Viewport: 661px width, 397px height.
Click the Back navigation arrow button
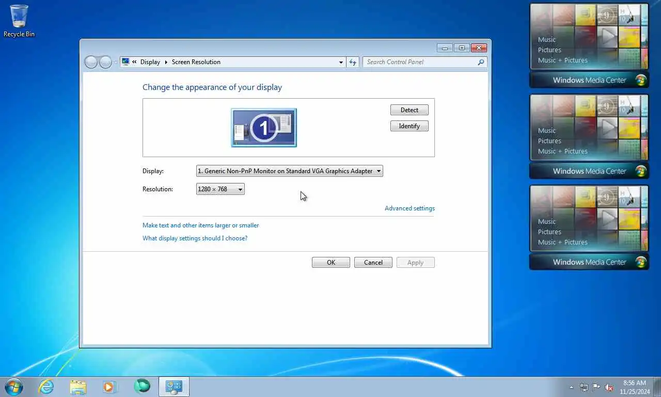[x=91, y=62]
